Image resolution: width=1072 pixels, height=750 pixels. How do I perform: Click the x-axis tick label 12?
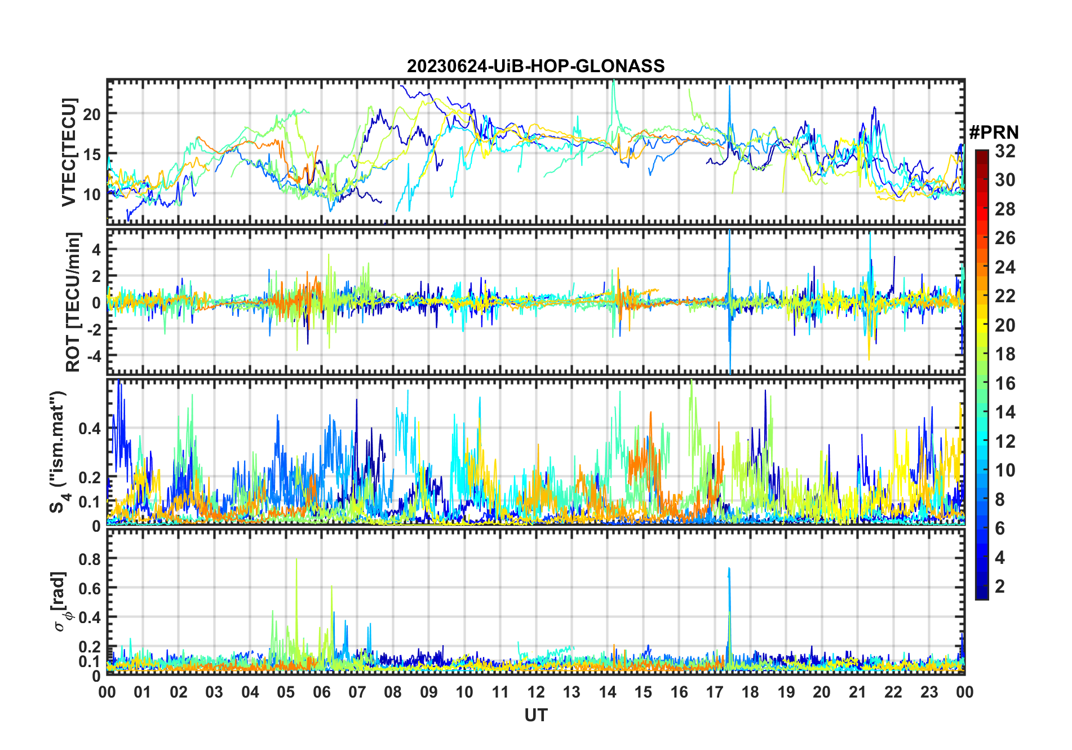536,692
